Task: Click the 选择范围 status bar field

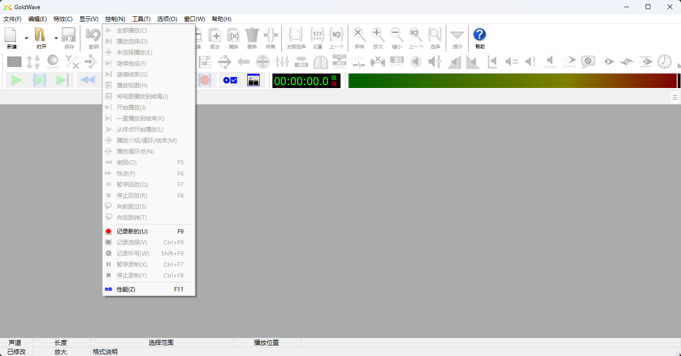Action: coord(162,343)
